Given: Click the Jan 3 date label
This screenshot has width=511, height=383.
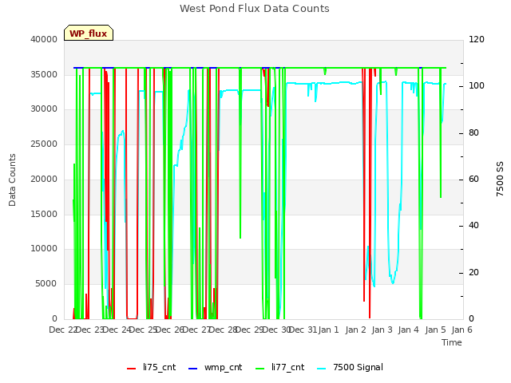Looking at the screenshot, I should [x=382, y=330].
